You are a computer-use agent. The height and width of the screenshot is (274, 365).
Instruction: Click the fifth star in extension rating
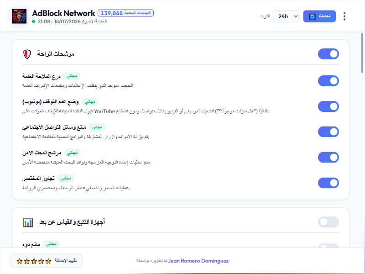(x=48, y=261)
